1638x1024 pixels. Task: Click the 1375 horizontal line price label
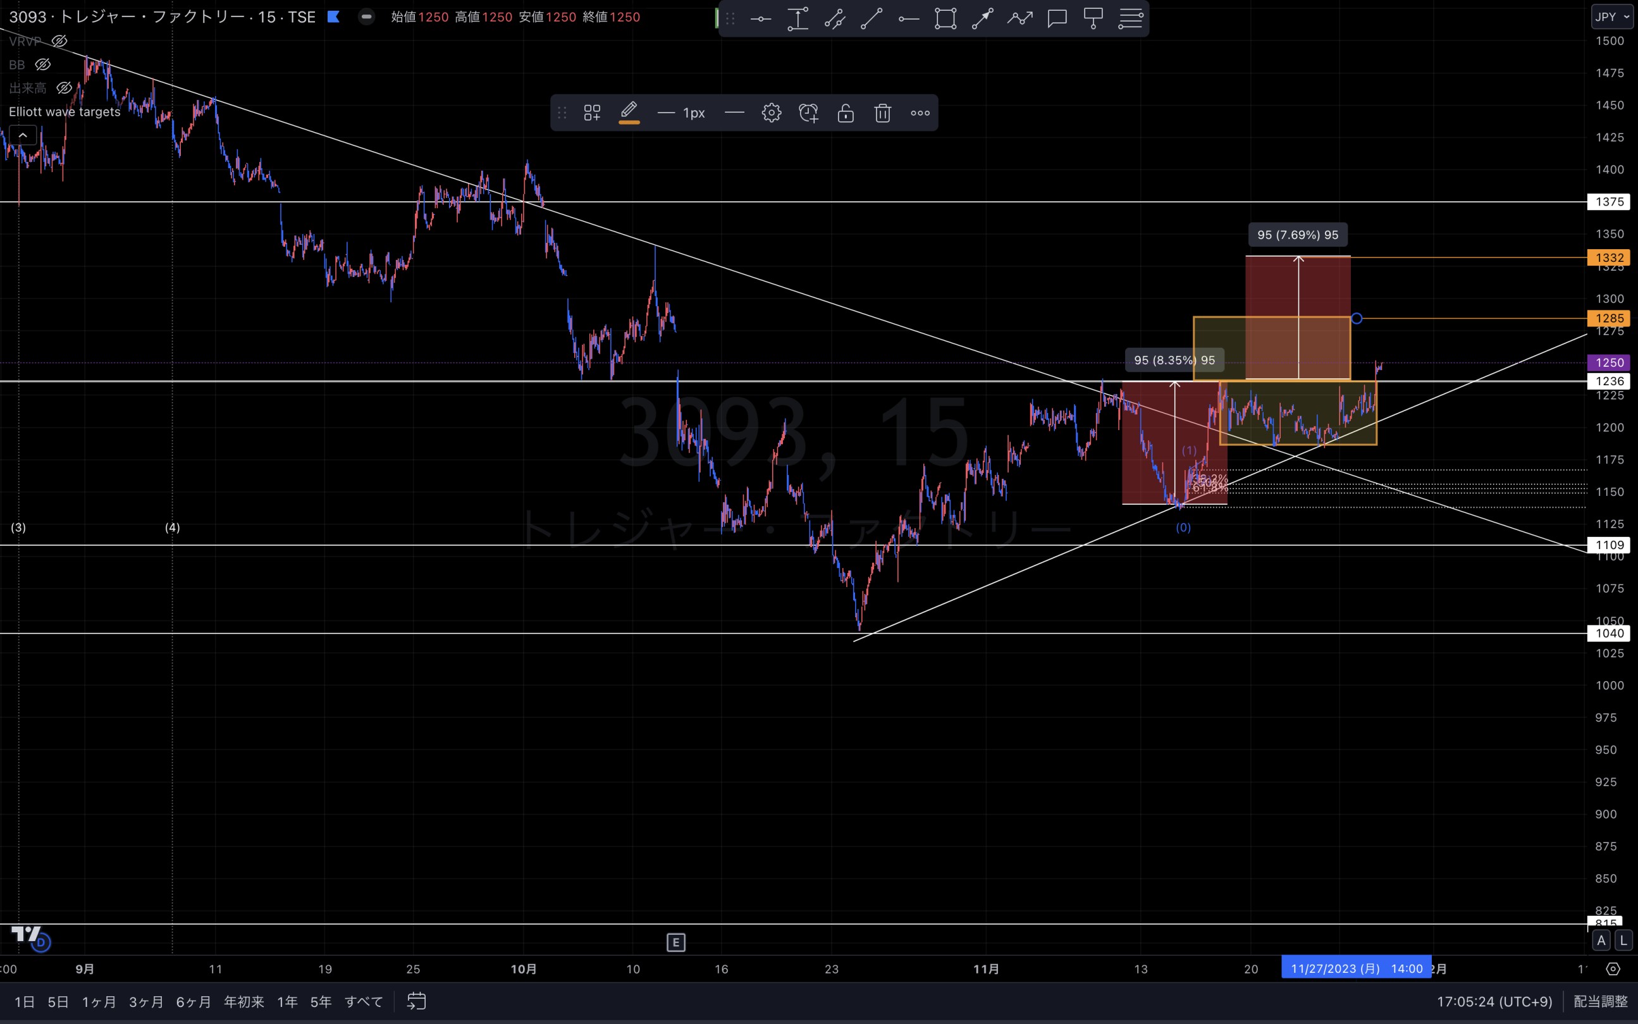pyautogui.click(x=1609, y=202)
